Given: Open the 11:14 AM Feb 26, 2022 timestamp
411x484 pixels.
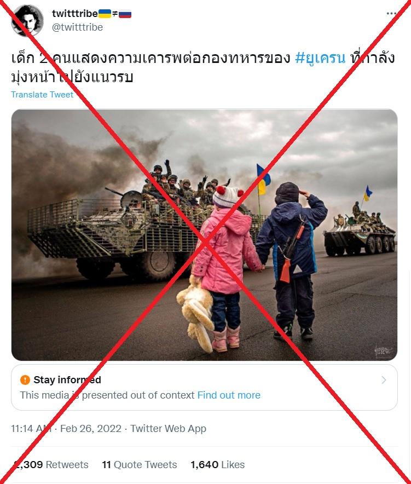Looking at the screenshot, I should [66, 429].
